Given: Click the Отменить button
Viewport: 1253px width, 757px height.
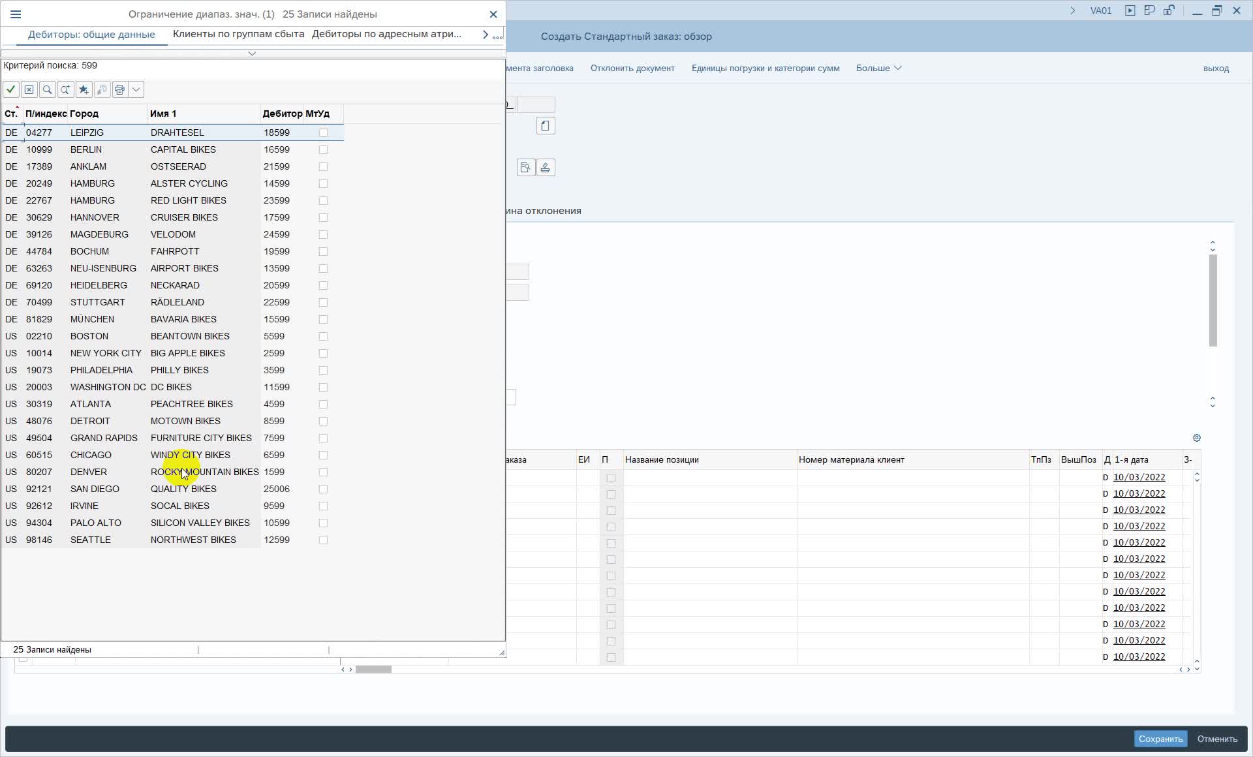Looking at the screenshot, I should (x=1217, y=739).
